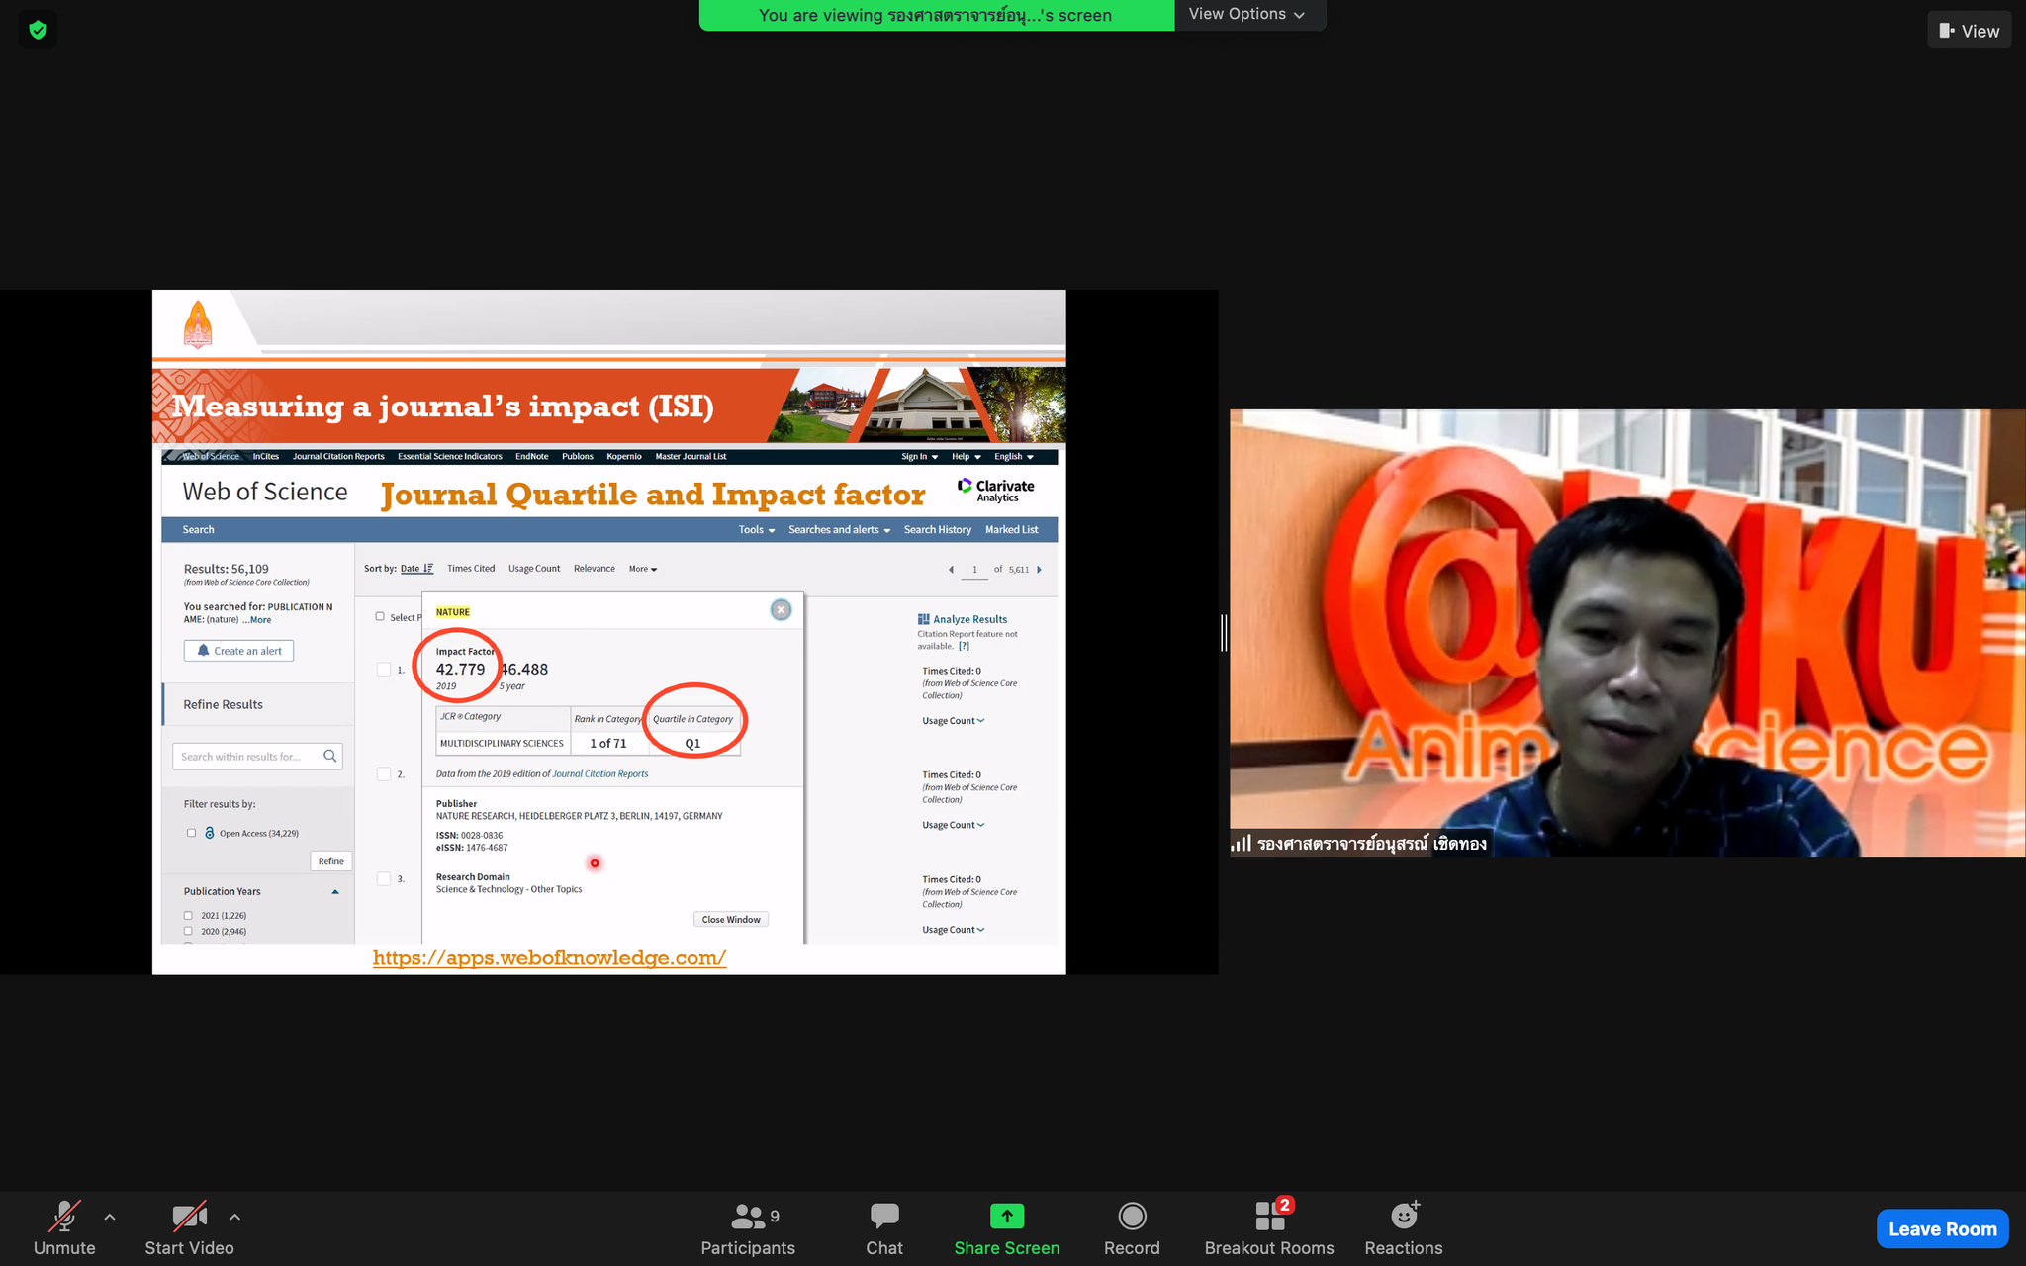The height and width of the screenshot is (1266, 2026).
Task: Click the presenter's video thumbnail
Action: point(1626,632)
